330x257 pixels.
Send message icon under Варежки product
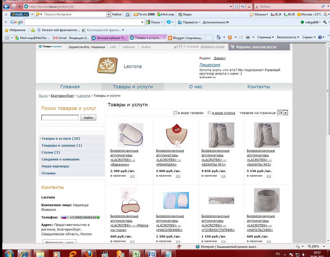(132, 176)
